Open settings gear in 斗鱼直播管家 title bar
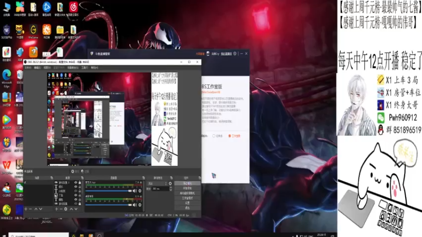422x237 pixels. (235, 54)
